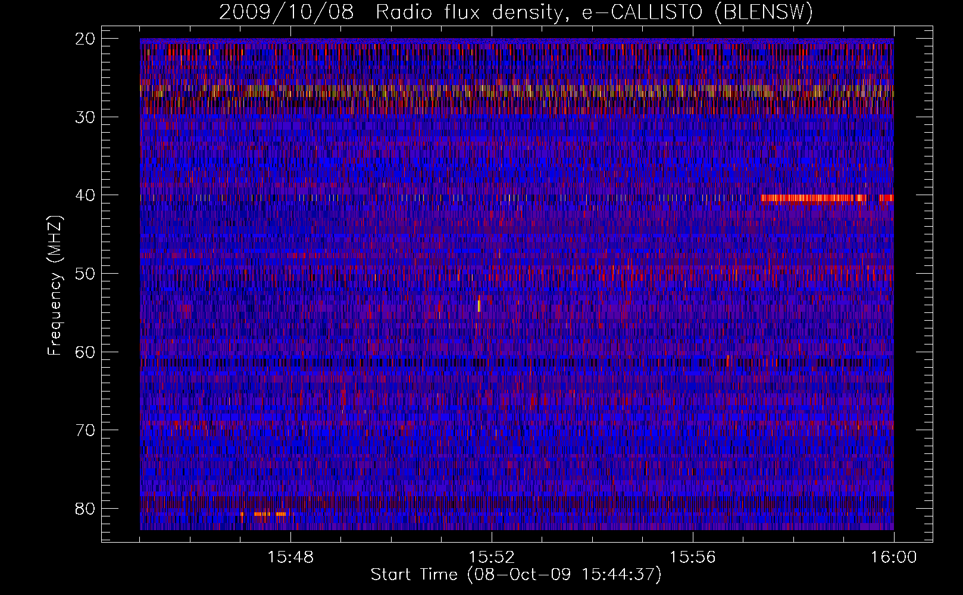This screenshot has height=595, width=963.
Task: Click the '15:56' time tick label
Action: coord(692,558)
